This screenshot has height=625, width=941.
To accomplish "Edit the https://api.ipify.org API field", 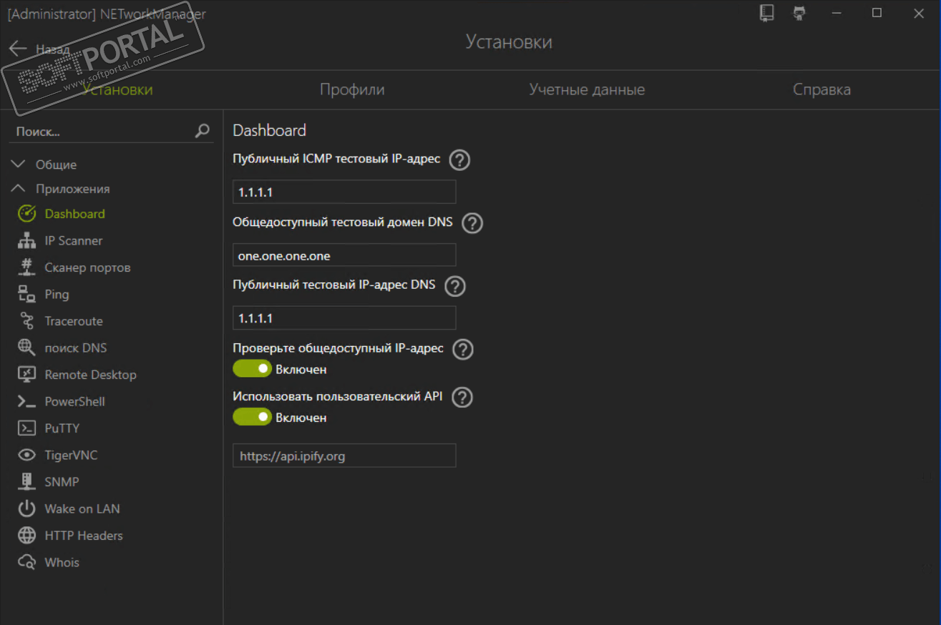I will coord(344,456).
